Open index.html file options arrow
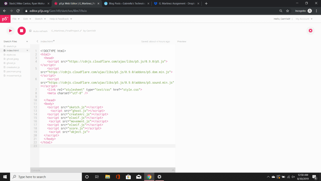This screenshot has width=321, height=181. [28, 51]
